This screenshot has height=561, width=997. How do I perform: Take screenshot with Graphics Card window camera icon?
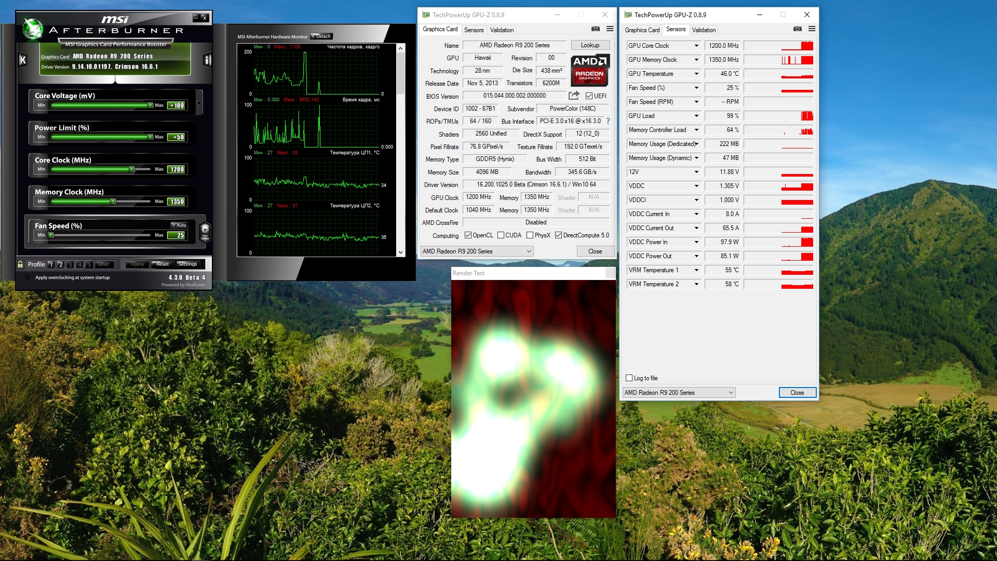[x=596, y=29]
